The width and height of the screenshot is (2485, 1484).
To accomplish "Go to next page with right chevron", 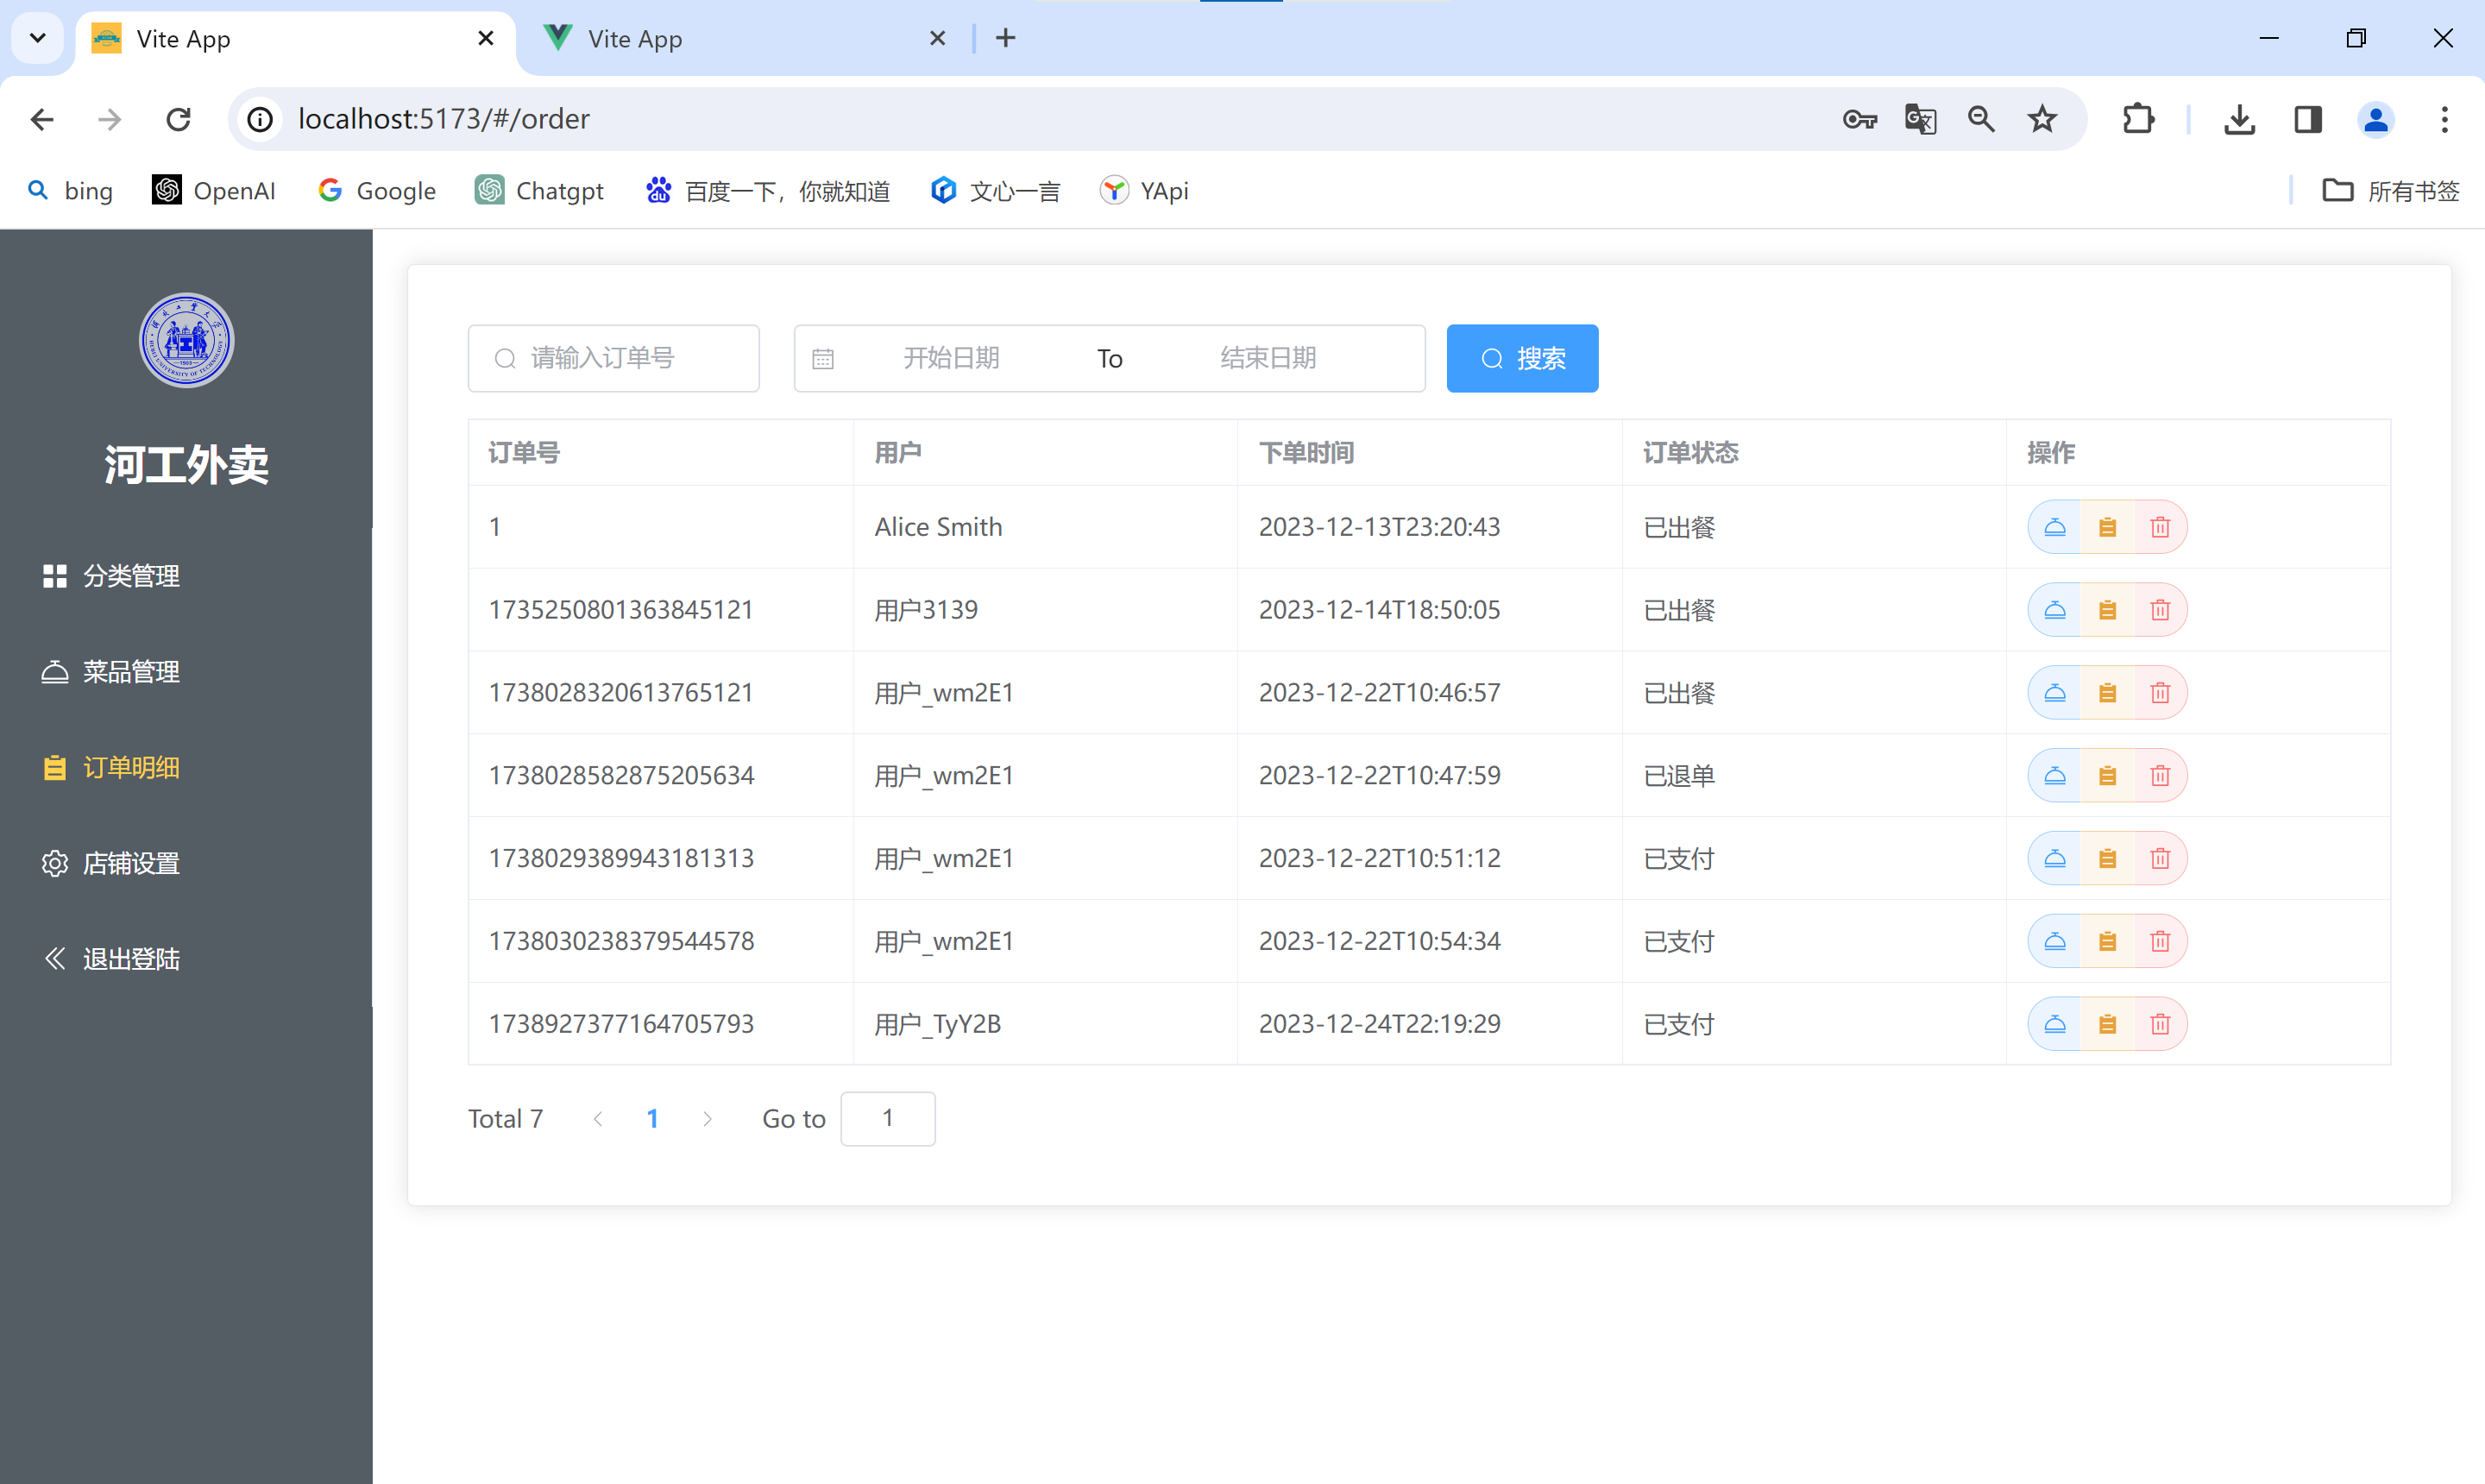I will point(707,1119).
